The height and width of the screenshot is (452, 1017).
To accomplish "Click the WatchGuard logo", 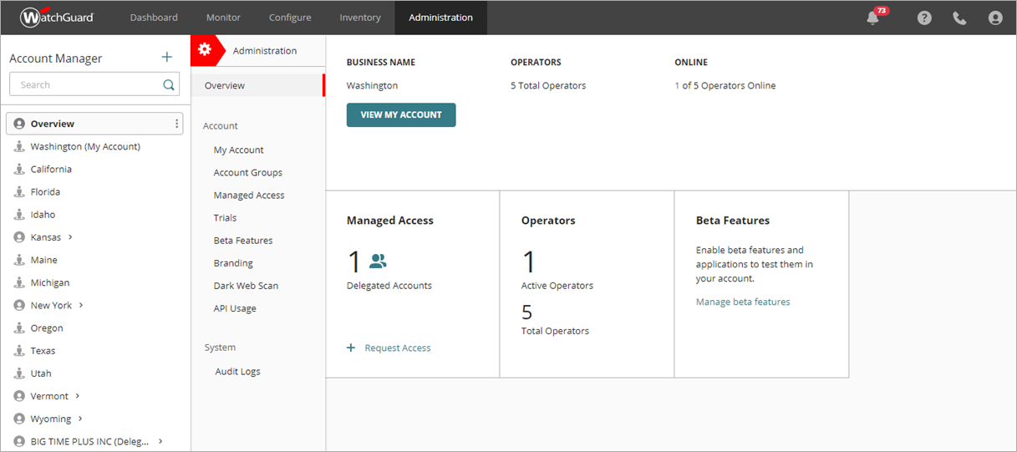I will point(57,17).
